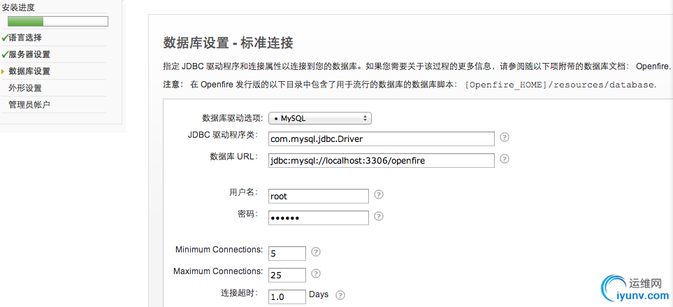Go to 管理员帐户 step in sidebar
The image size is (673, 307).
pyautogui.click(x=29, y=105)
